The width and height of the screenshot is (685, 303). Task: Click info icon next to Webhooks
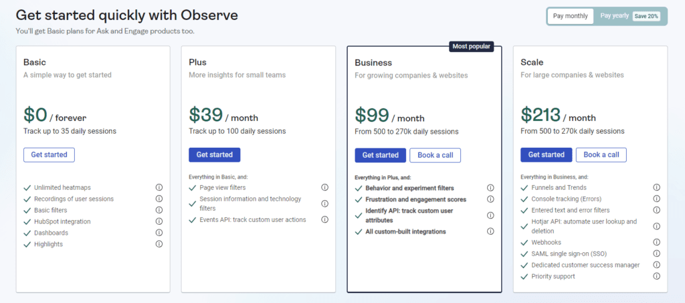click(656, 242)
